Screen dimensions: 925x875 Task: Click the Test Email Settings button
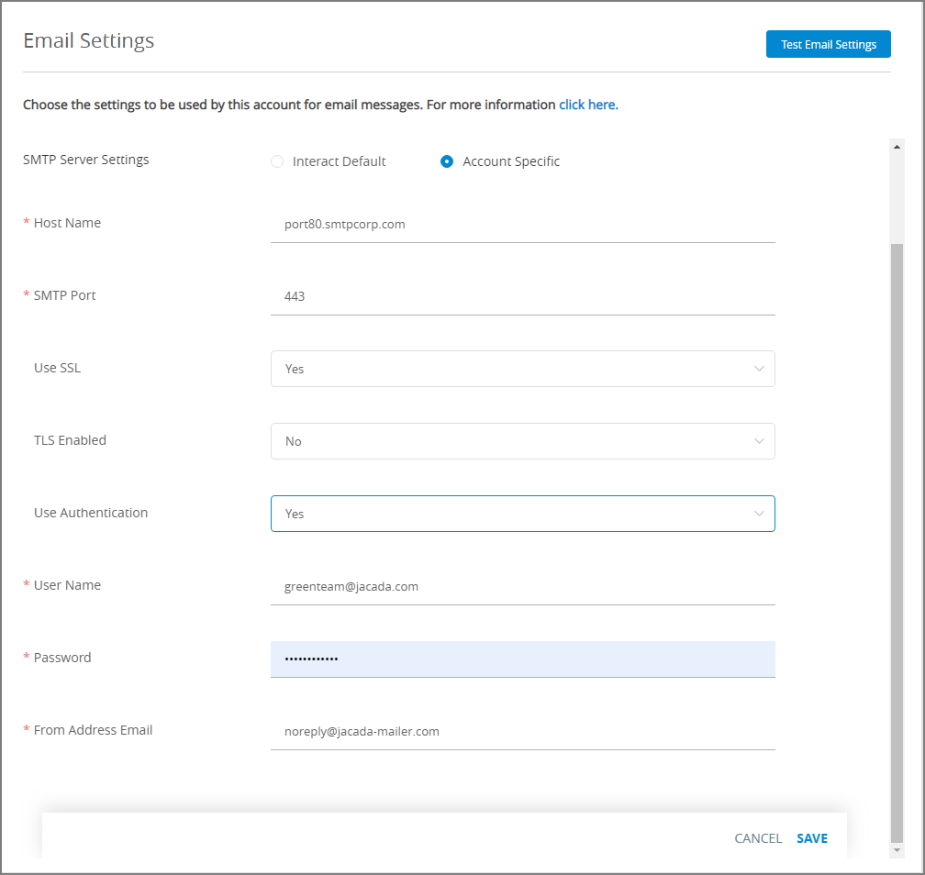point(828,44)
